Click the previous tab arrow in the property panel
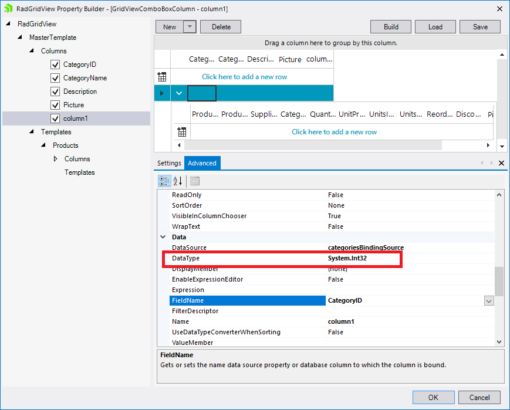This screenshot has width=510, height=410. tap(482, 163)
